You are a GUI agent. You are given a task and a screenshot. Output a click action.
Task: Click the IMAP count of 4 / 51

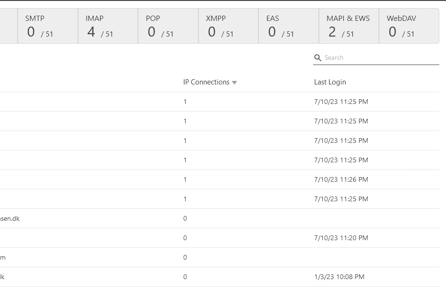tap(100, 33)
